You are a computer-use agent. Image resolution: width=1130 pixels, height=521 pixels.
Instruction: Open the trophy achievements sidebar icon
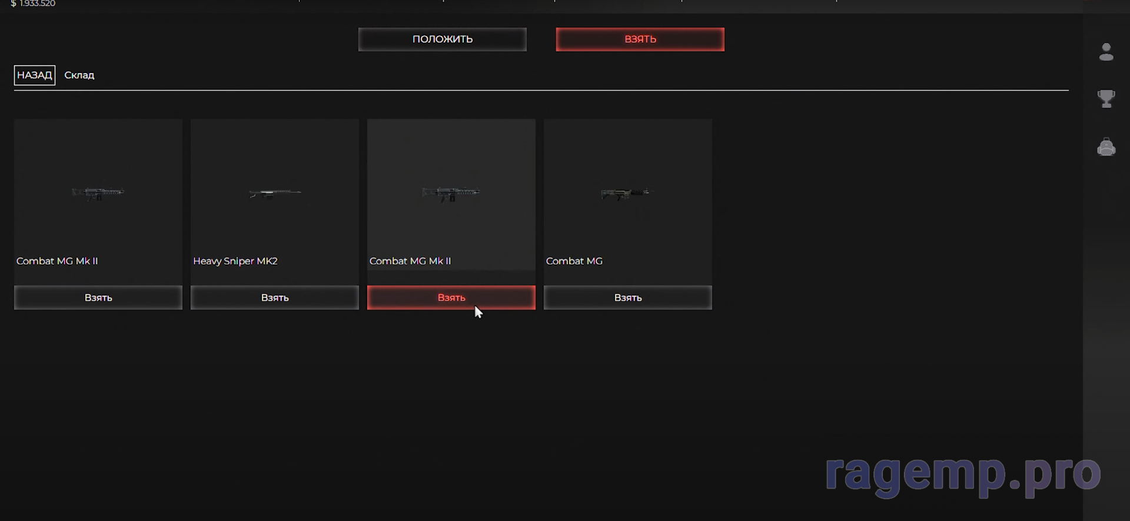[1106, 98]
